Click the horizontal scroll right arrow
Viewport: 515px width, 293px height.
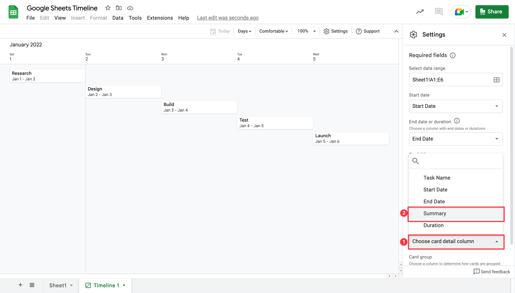tap(396, 276)
